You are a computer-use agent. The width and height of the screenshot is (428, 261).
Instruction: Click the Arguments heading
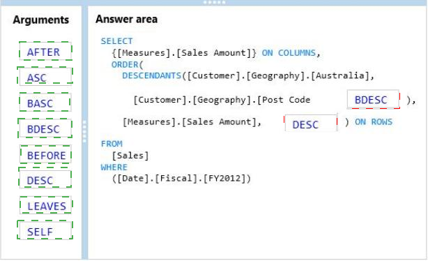(x=41, y=20)
